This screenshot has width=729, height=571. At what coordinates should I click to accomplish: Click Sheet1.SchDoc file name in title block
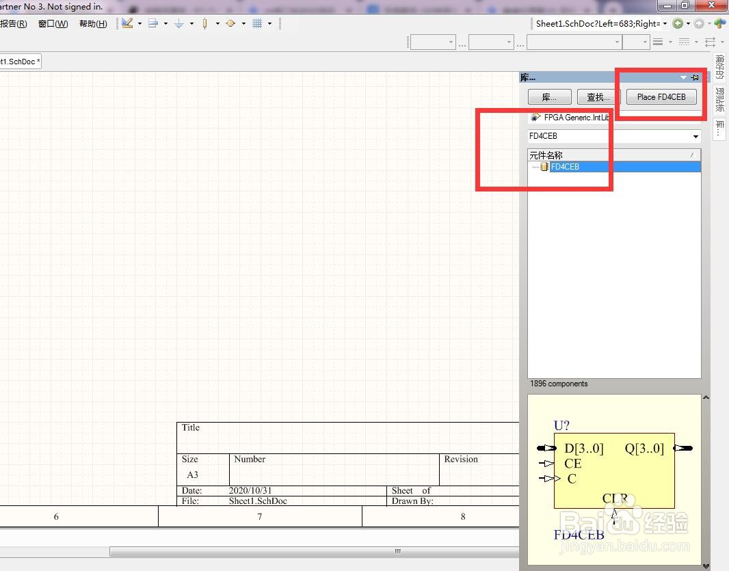258,501
